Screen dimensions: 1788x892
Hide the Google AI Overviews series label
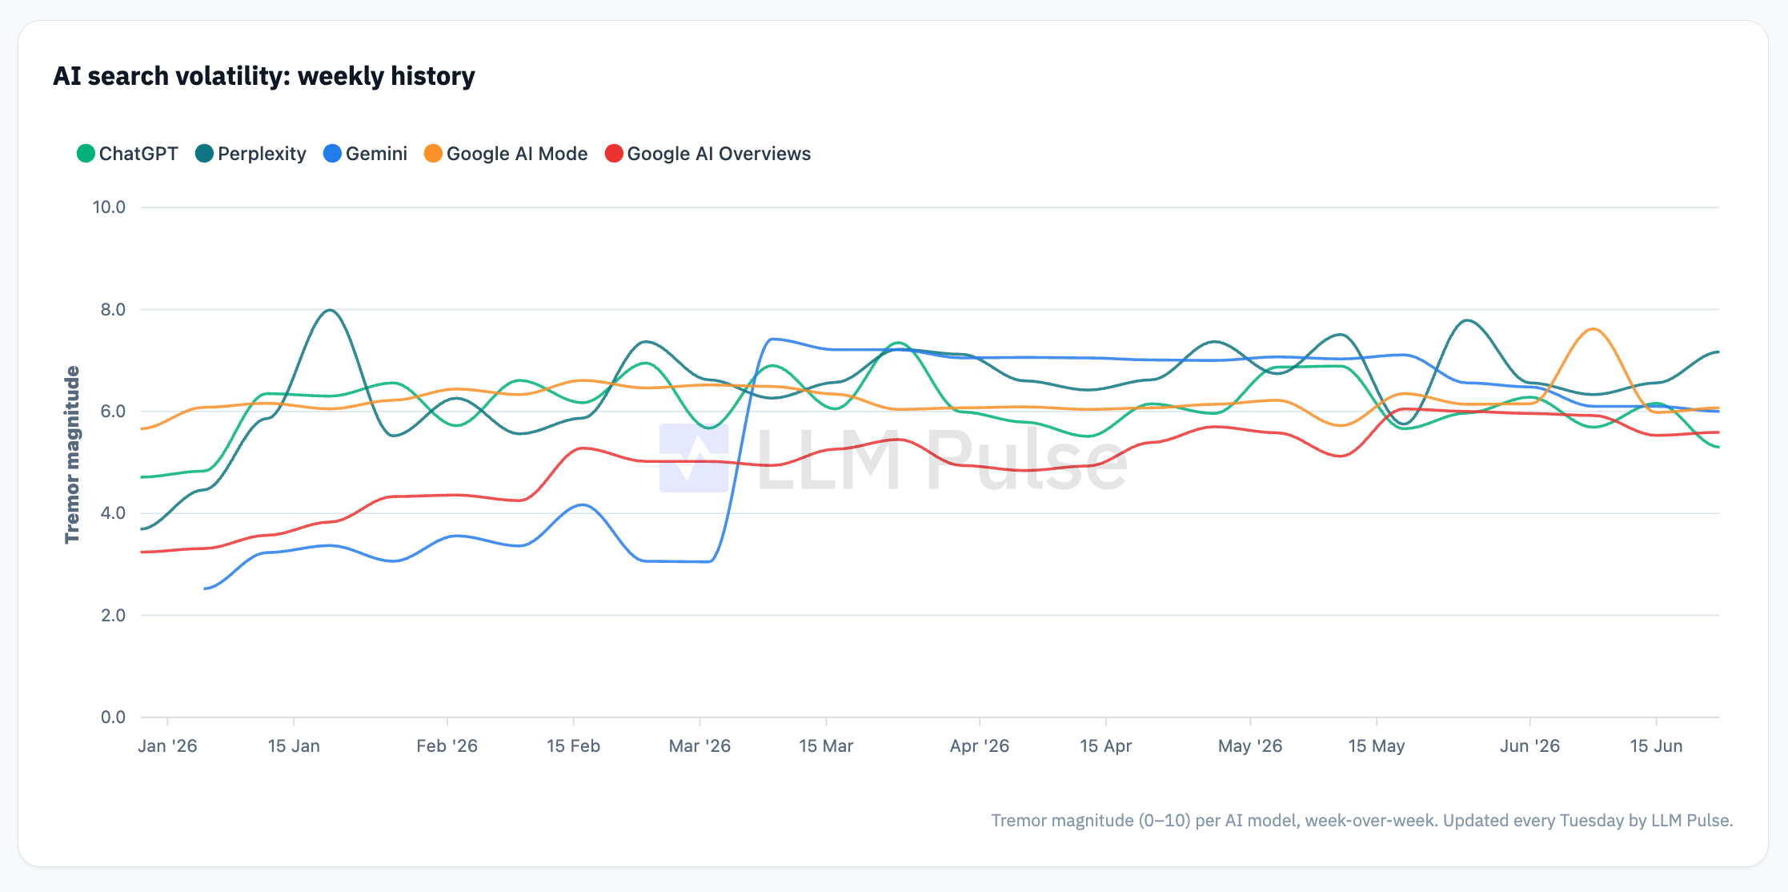pyautogui.click(x=719, y=154)
